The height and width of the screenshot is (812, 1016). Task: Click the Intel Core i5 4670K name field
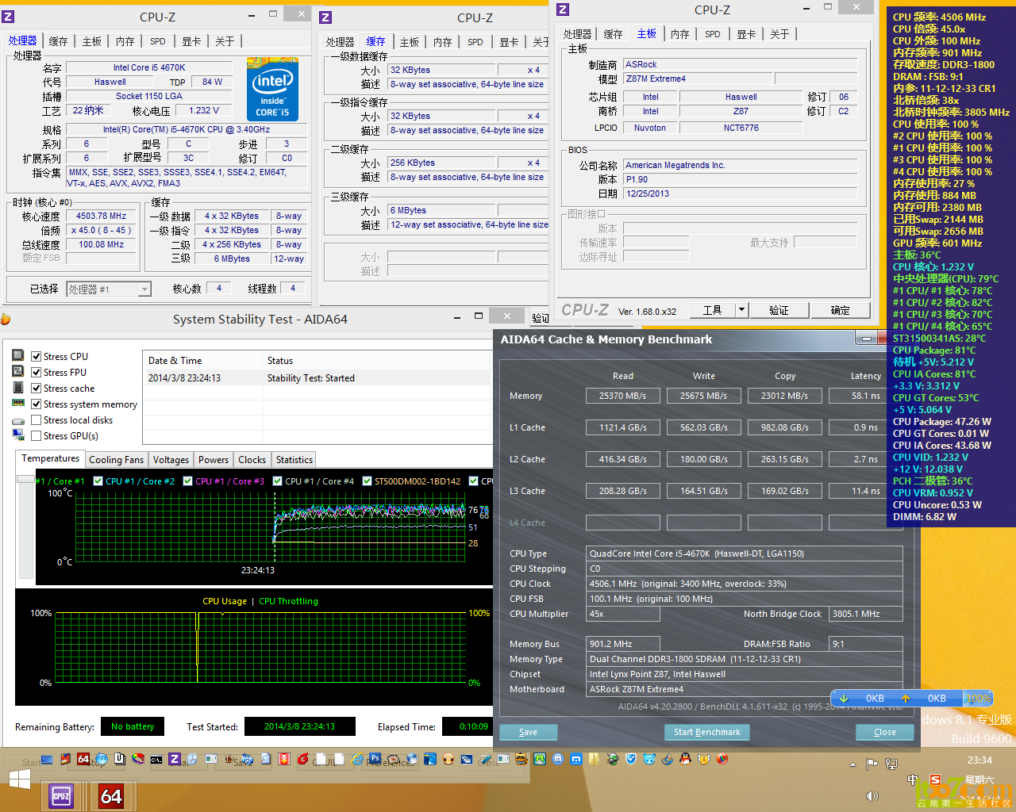[148, 67]
